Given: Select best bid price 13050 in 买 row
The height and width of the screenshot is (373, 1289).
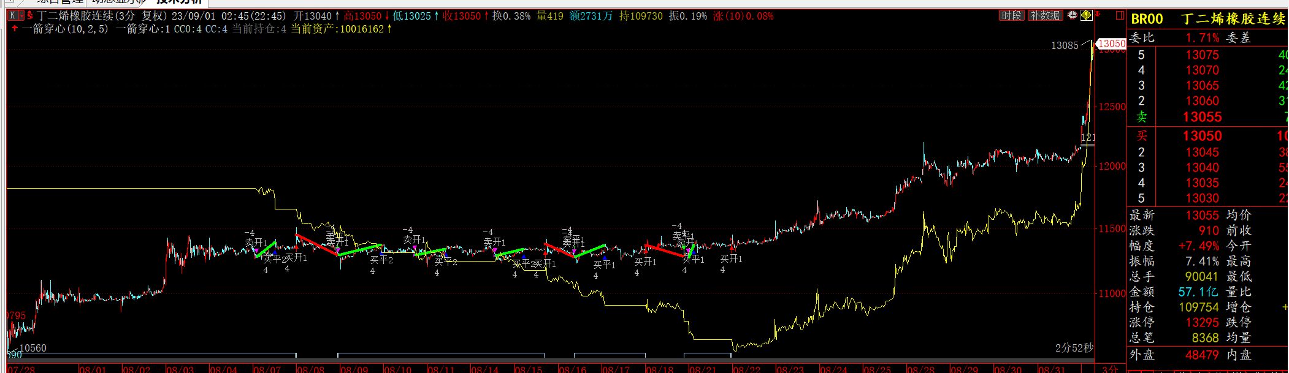Looking at the screenshot, I should pyautogui.click(x=1202, y=136).
